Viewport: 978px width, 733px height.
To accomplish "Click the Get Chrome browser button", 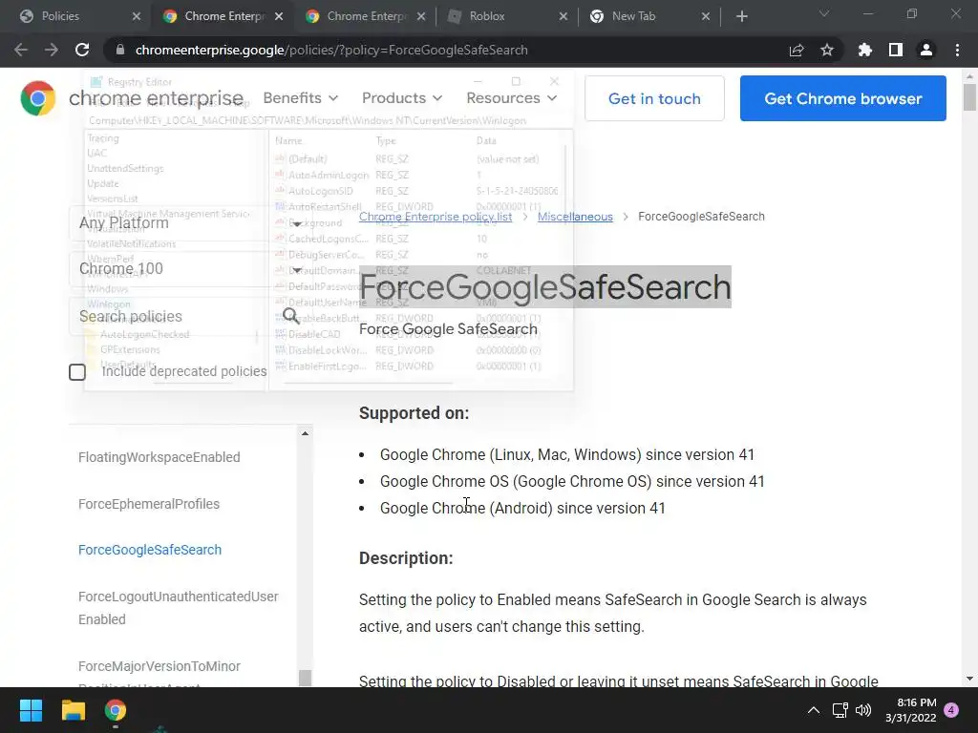I will pyautogui.click(x=842, y=98).
